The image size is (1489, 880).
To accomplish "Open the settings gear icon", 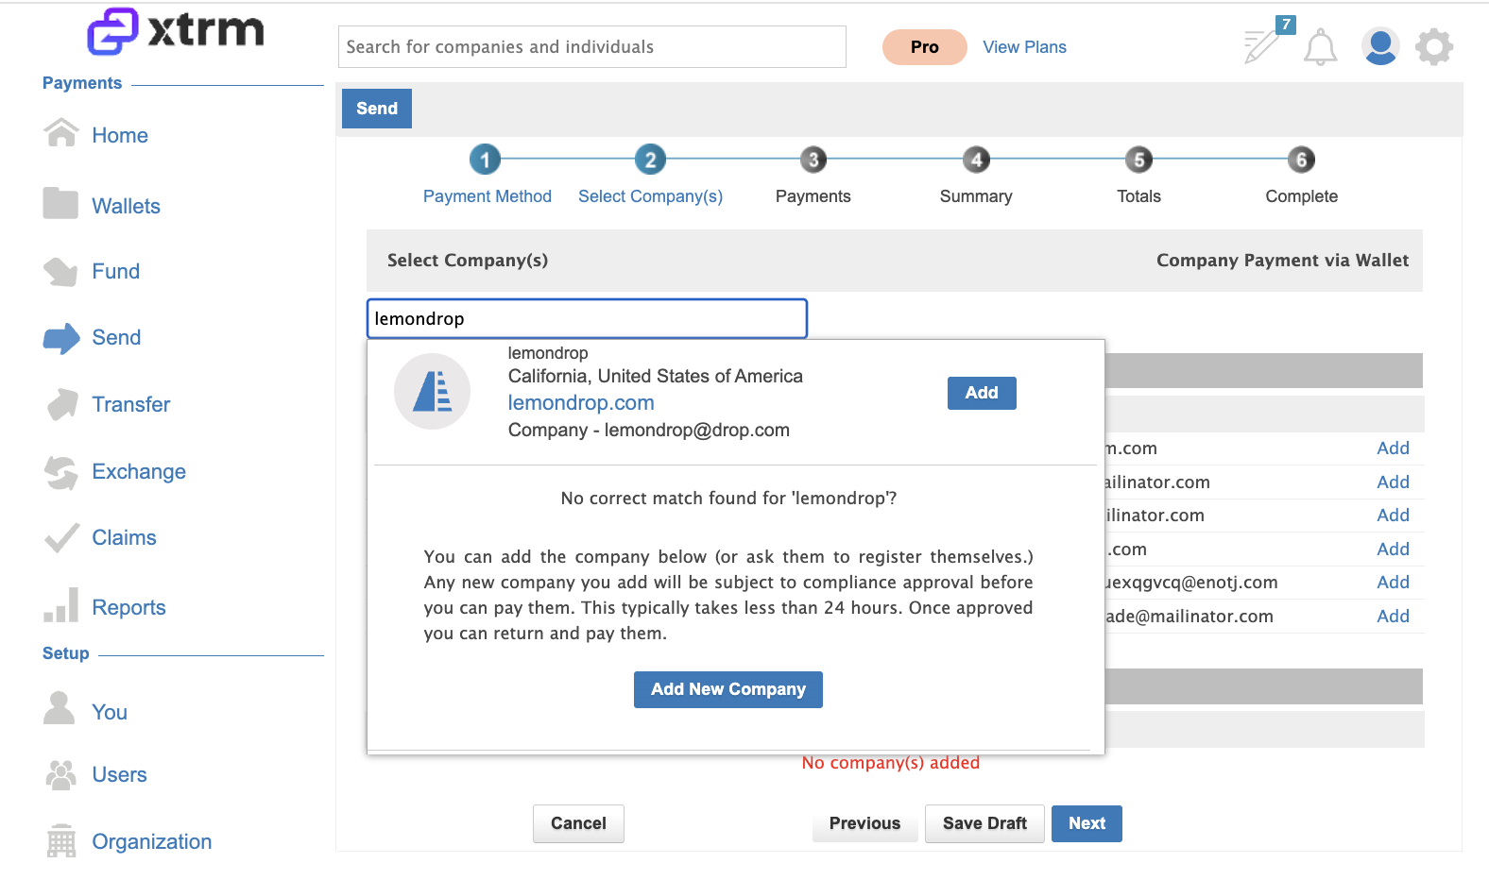I will tap(1434, 46).
